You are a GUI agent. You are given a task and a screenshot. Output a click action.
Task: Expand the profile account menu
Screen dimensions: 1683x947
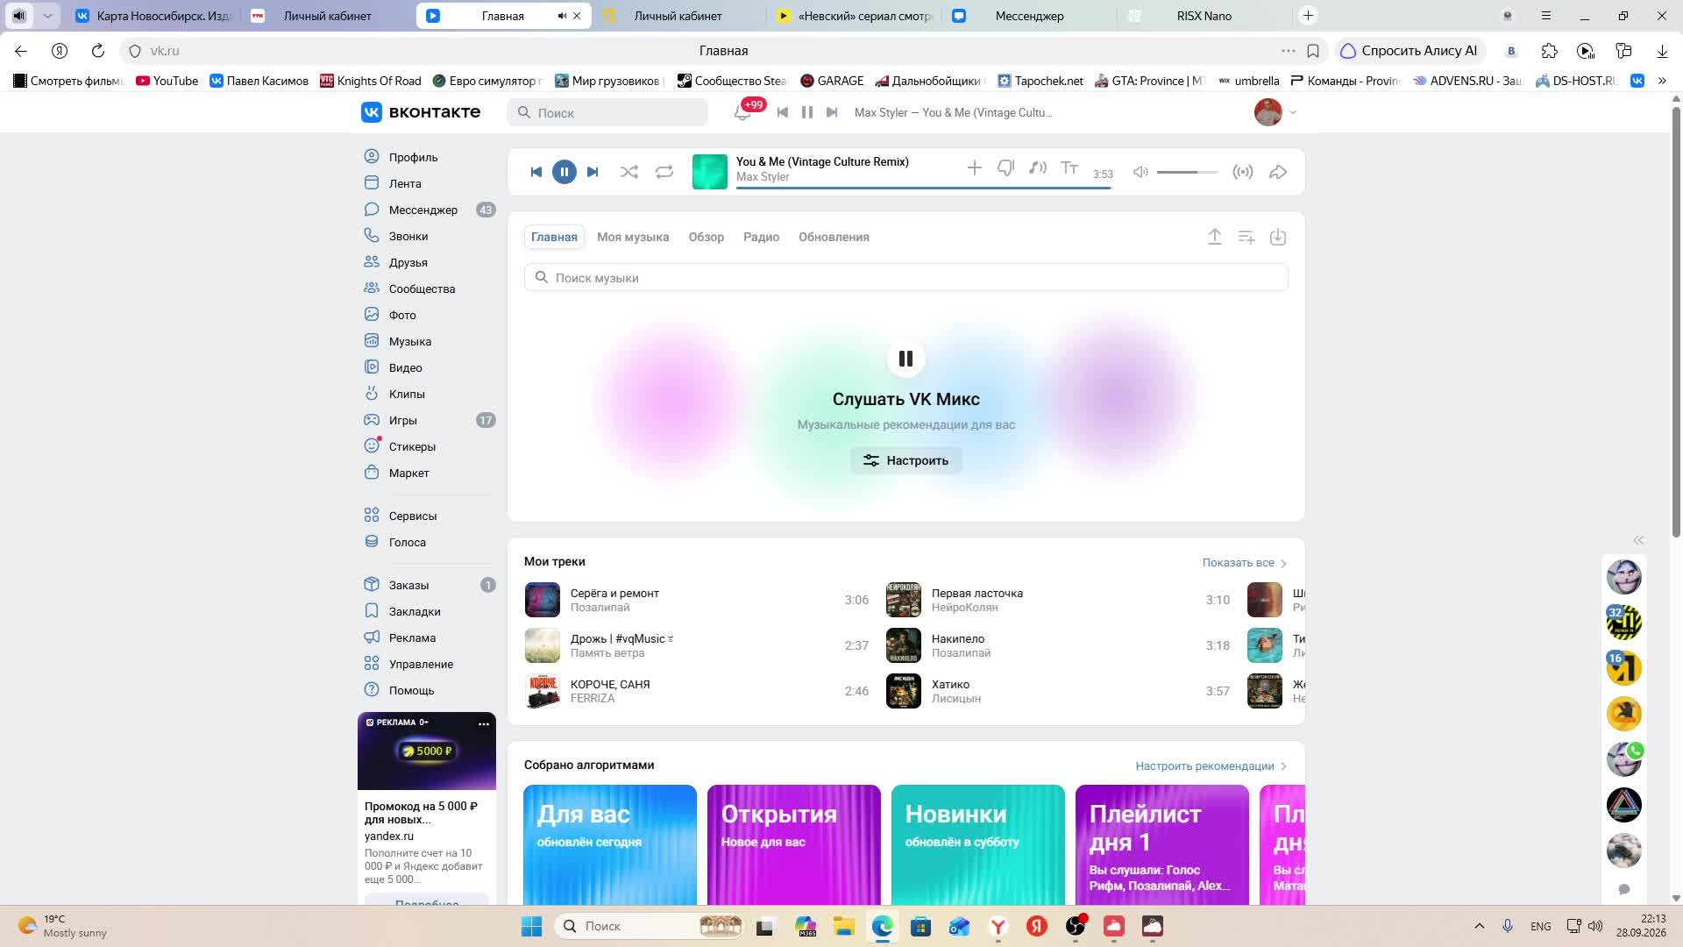click(x=1275, y=112)
